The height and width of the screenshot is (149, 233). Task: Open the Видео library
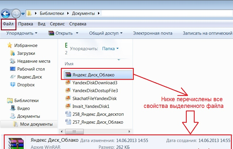[x=23, y=108]
